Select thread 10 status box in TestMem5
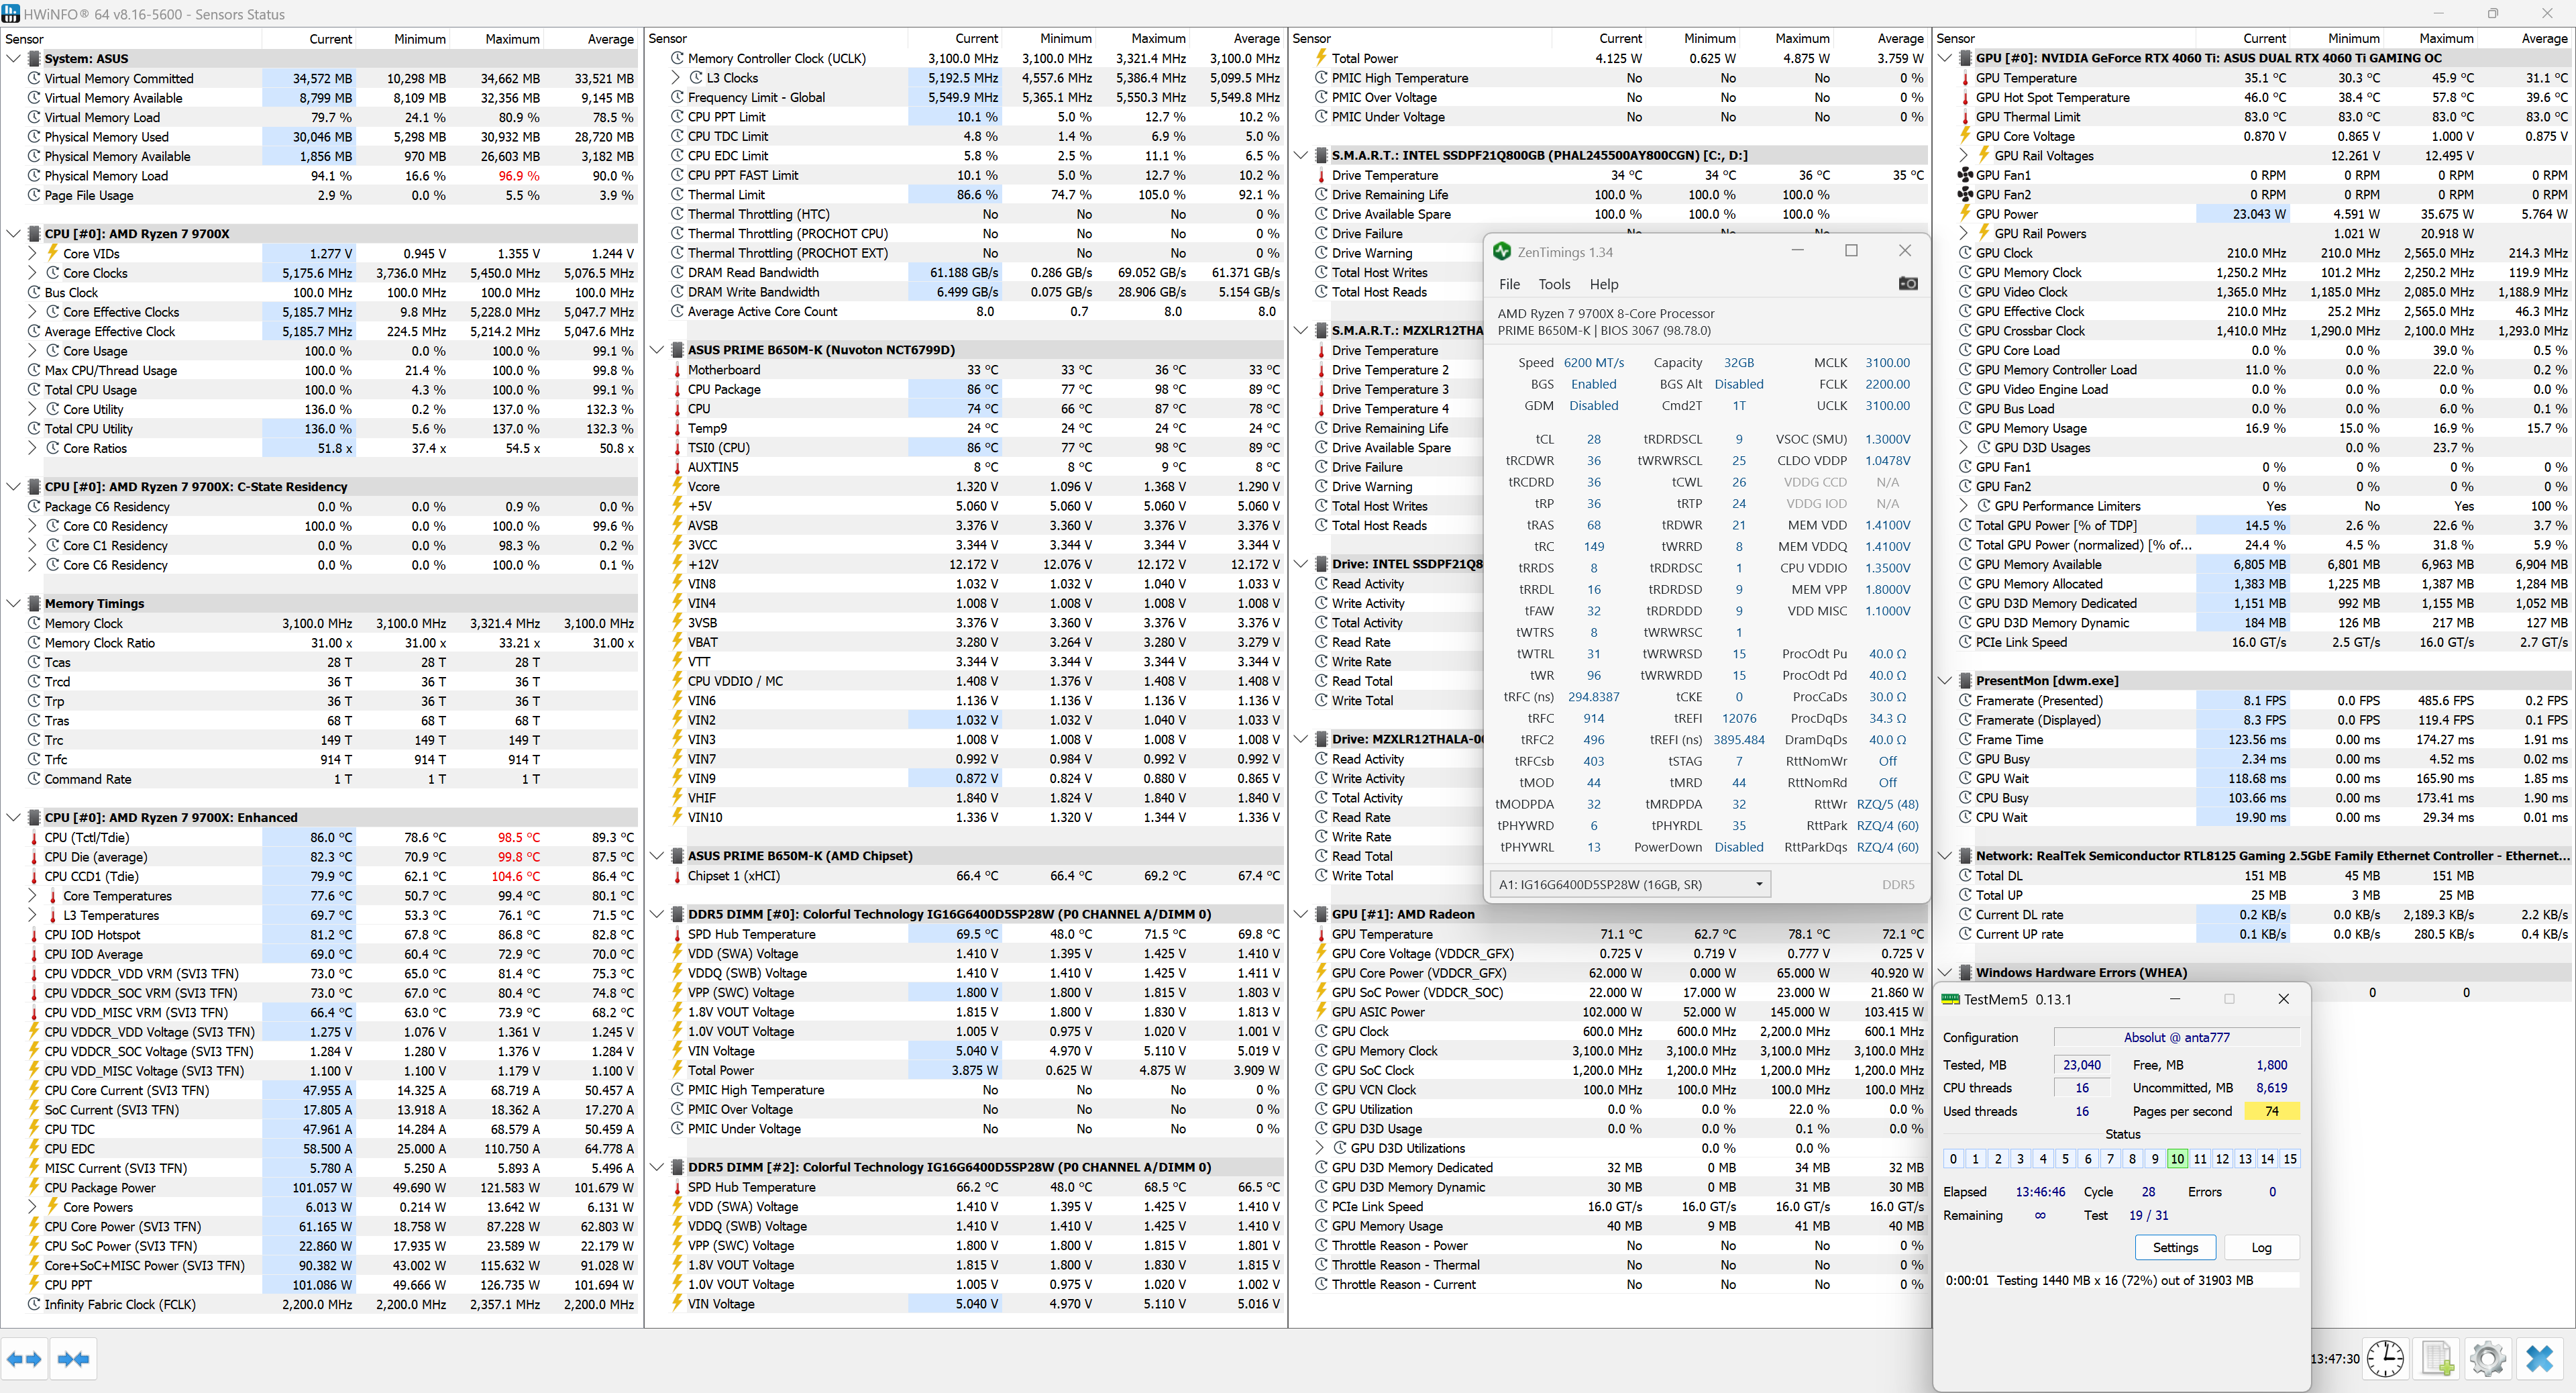2576x1393 pixels. coord(2177,1158)
